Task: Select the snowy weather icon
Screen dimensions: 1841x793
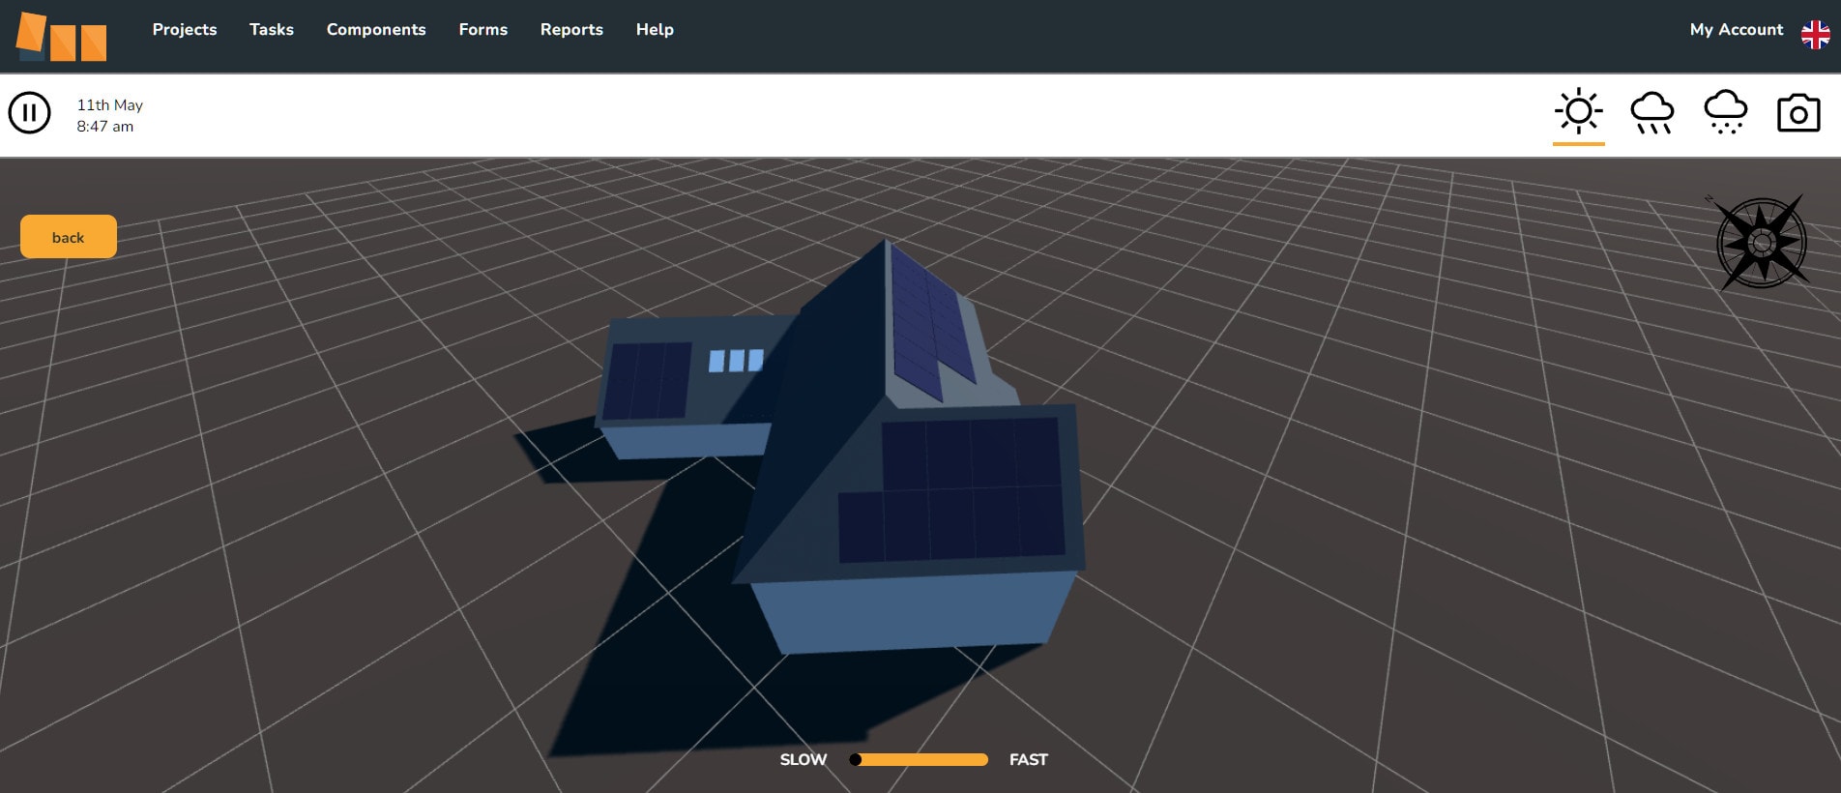Action: tap(1725, 112)
